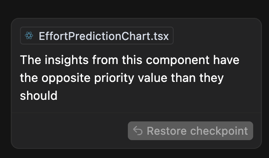Viewport: 269px width, 158px height.
Task: Click empty space right of the file chip
Action: click(216, 36)
